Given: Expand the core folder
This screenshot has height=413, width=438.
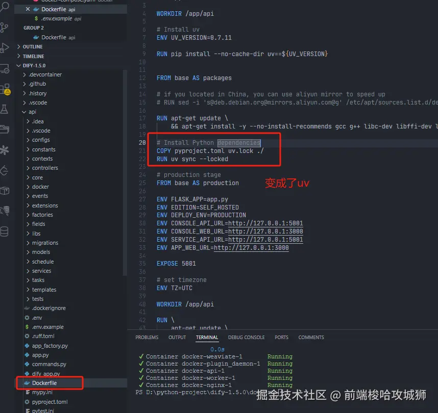Looking at the screenshot, I should (x=28, y=177).
